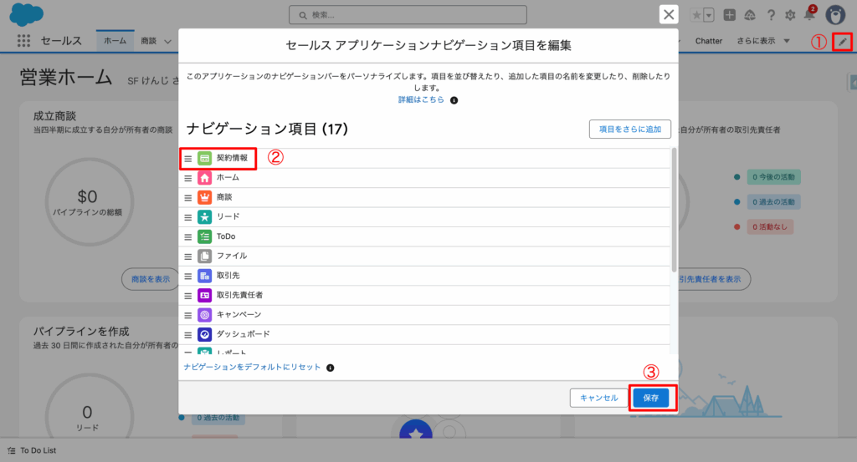Open the Chatter tab
857x462 pixels.
pyautogui.click(x=709, y=41)
